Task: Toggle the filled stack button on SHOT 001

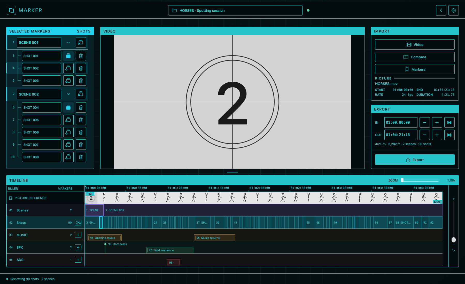Action: [68, 56]
